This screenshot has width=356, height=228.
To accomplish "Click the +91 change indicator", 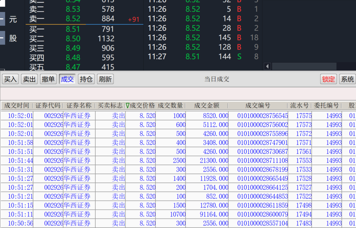I will click(134, 19).
